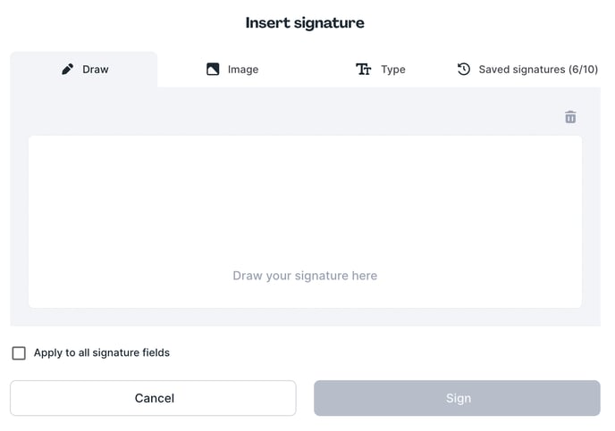Click the 'Apply to all signature fields' label text

(x=102, y=352)
